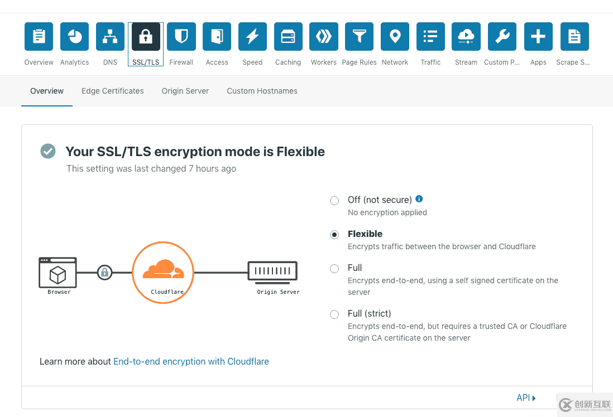The image size is (613, 417).
Task: Select the Full (strict) radio button
Action: point(334,314)
